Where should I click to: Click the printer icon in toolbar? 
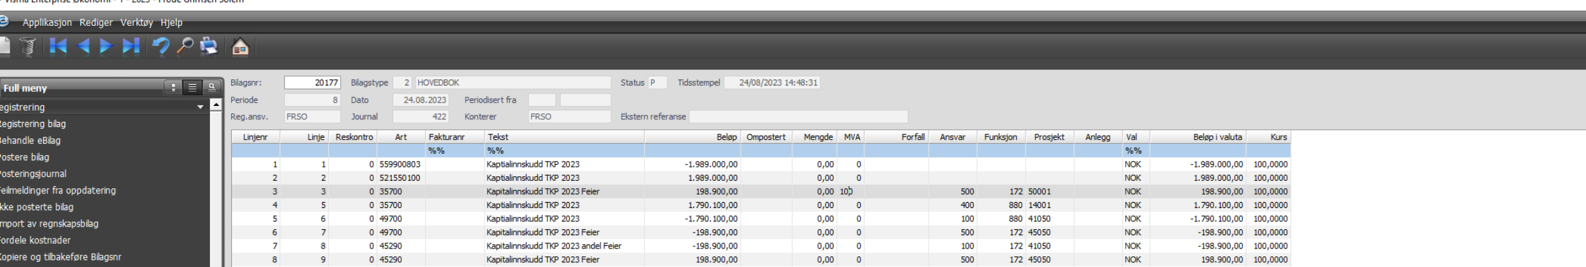209,46
